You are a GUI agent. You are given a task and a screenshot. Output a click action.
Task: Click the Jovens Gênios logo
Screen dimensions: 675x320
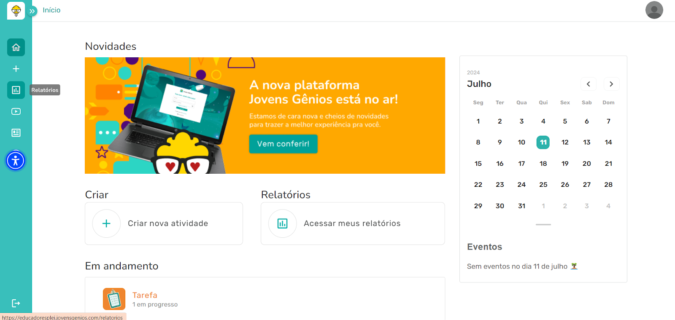click(16, 11)
